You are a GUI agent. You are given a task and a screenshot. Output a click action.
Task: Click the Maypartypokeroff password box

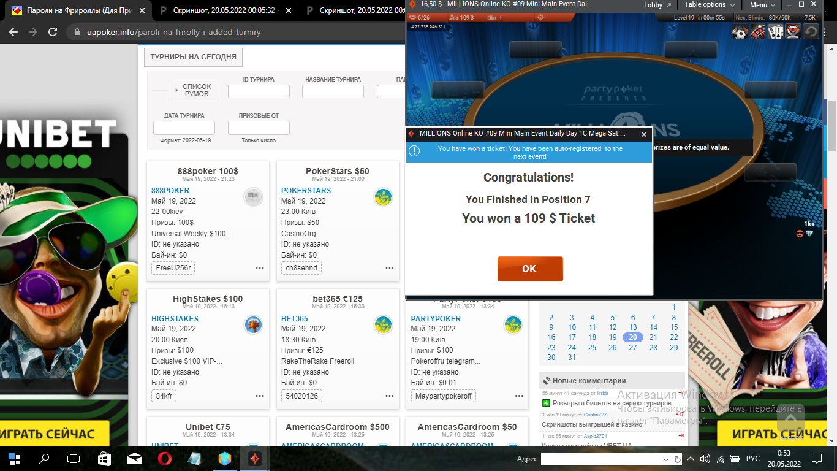(443, 396)
